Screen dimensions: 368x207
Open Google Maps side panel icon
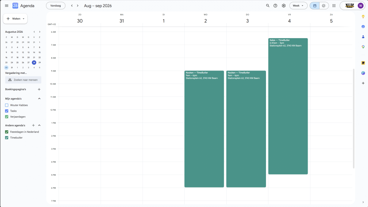[x=363, y=47]
